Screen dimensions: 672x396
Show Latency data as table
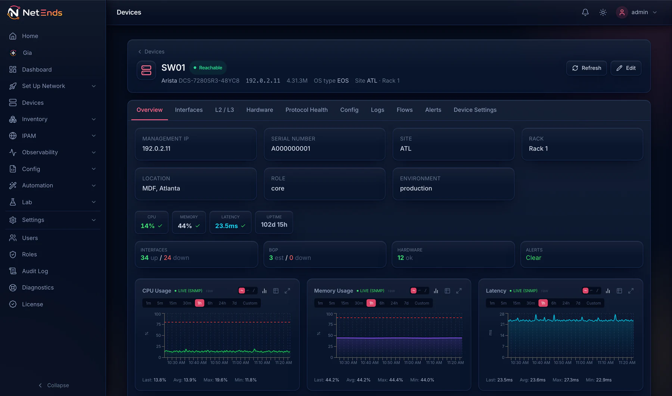tap(619, 291)
